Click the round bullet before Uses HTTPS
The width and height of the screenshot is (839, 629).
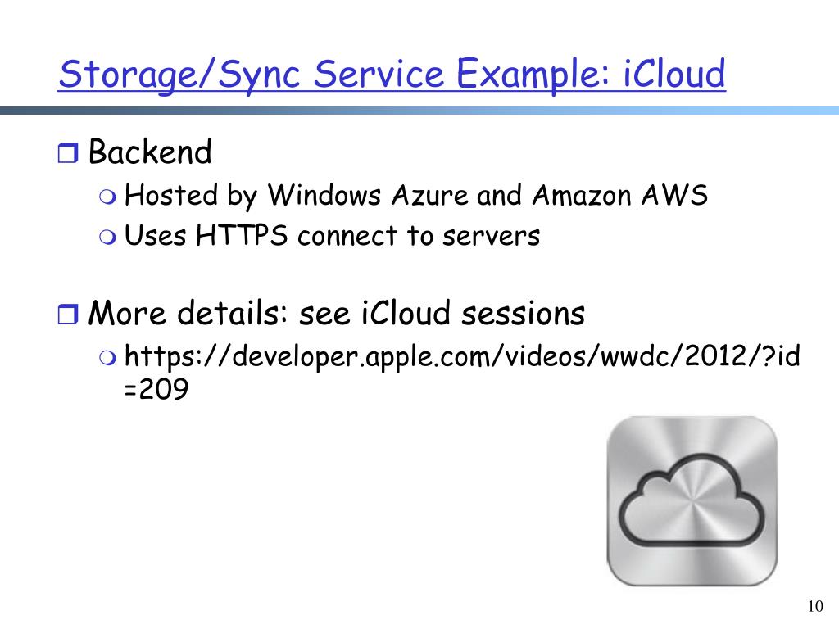(x=107, y=237)
